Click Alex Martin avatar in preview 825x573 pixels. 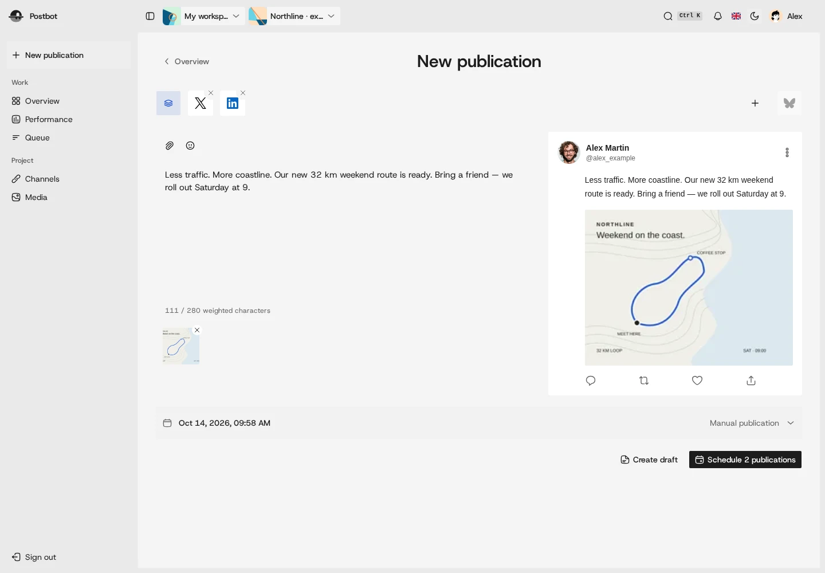coord(569,152)
